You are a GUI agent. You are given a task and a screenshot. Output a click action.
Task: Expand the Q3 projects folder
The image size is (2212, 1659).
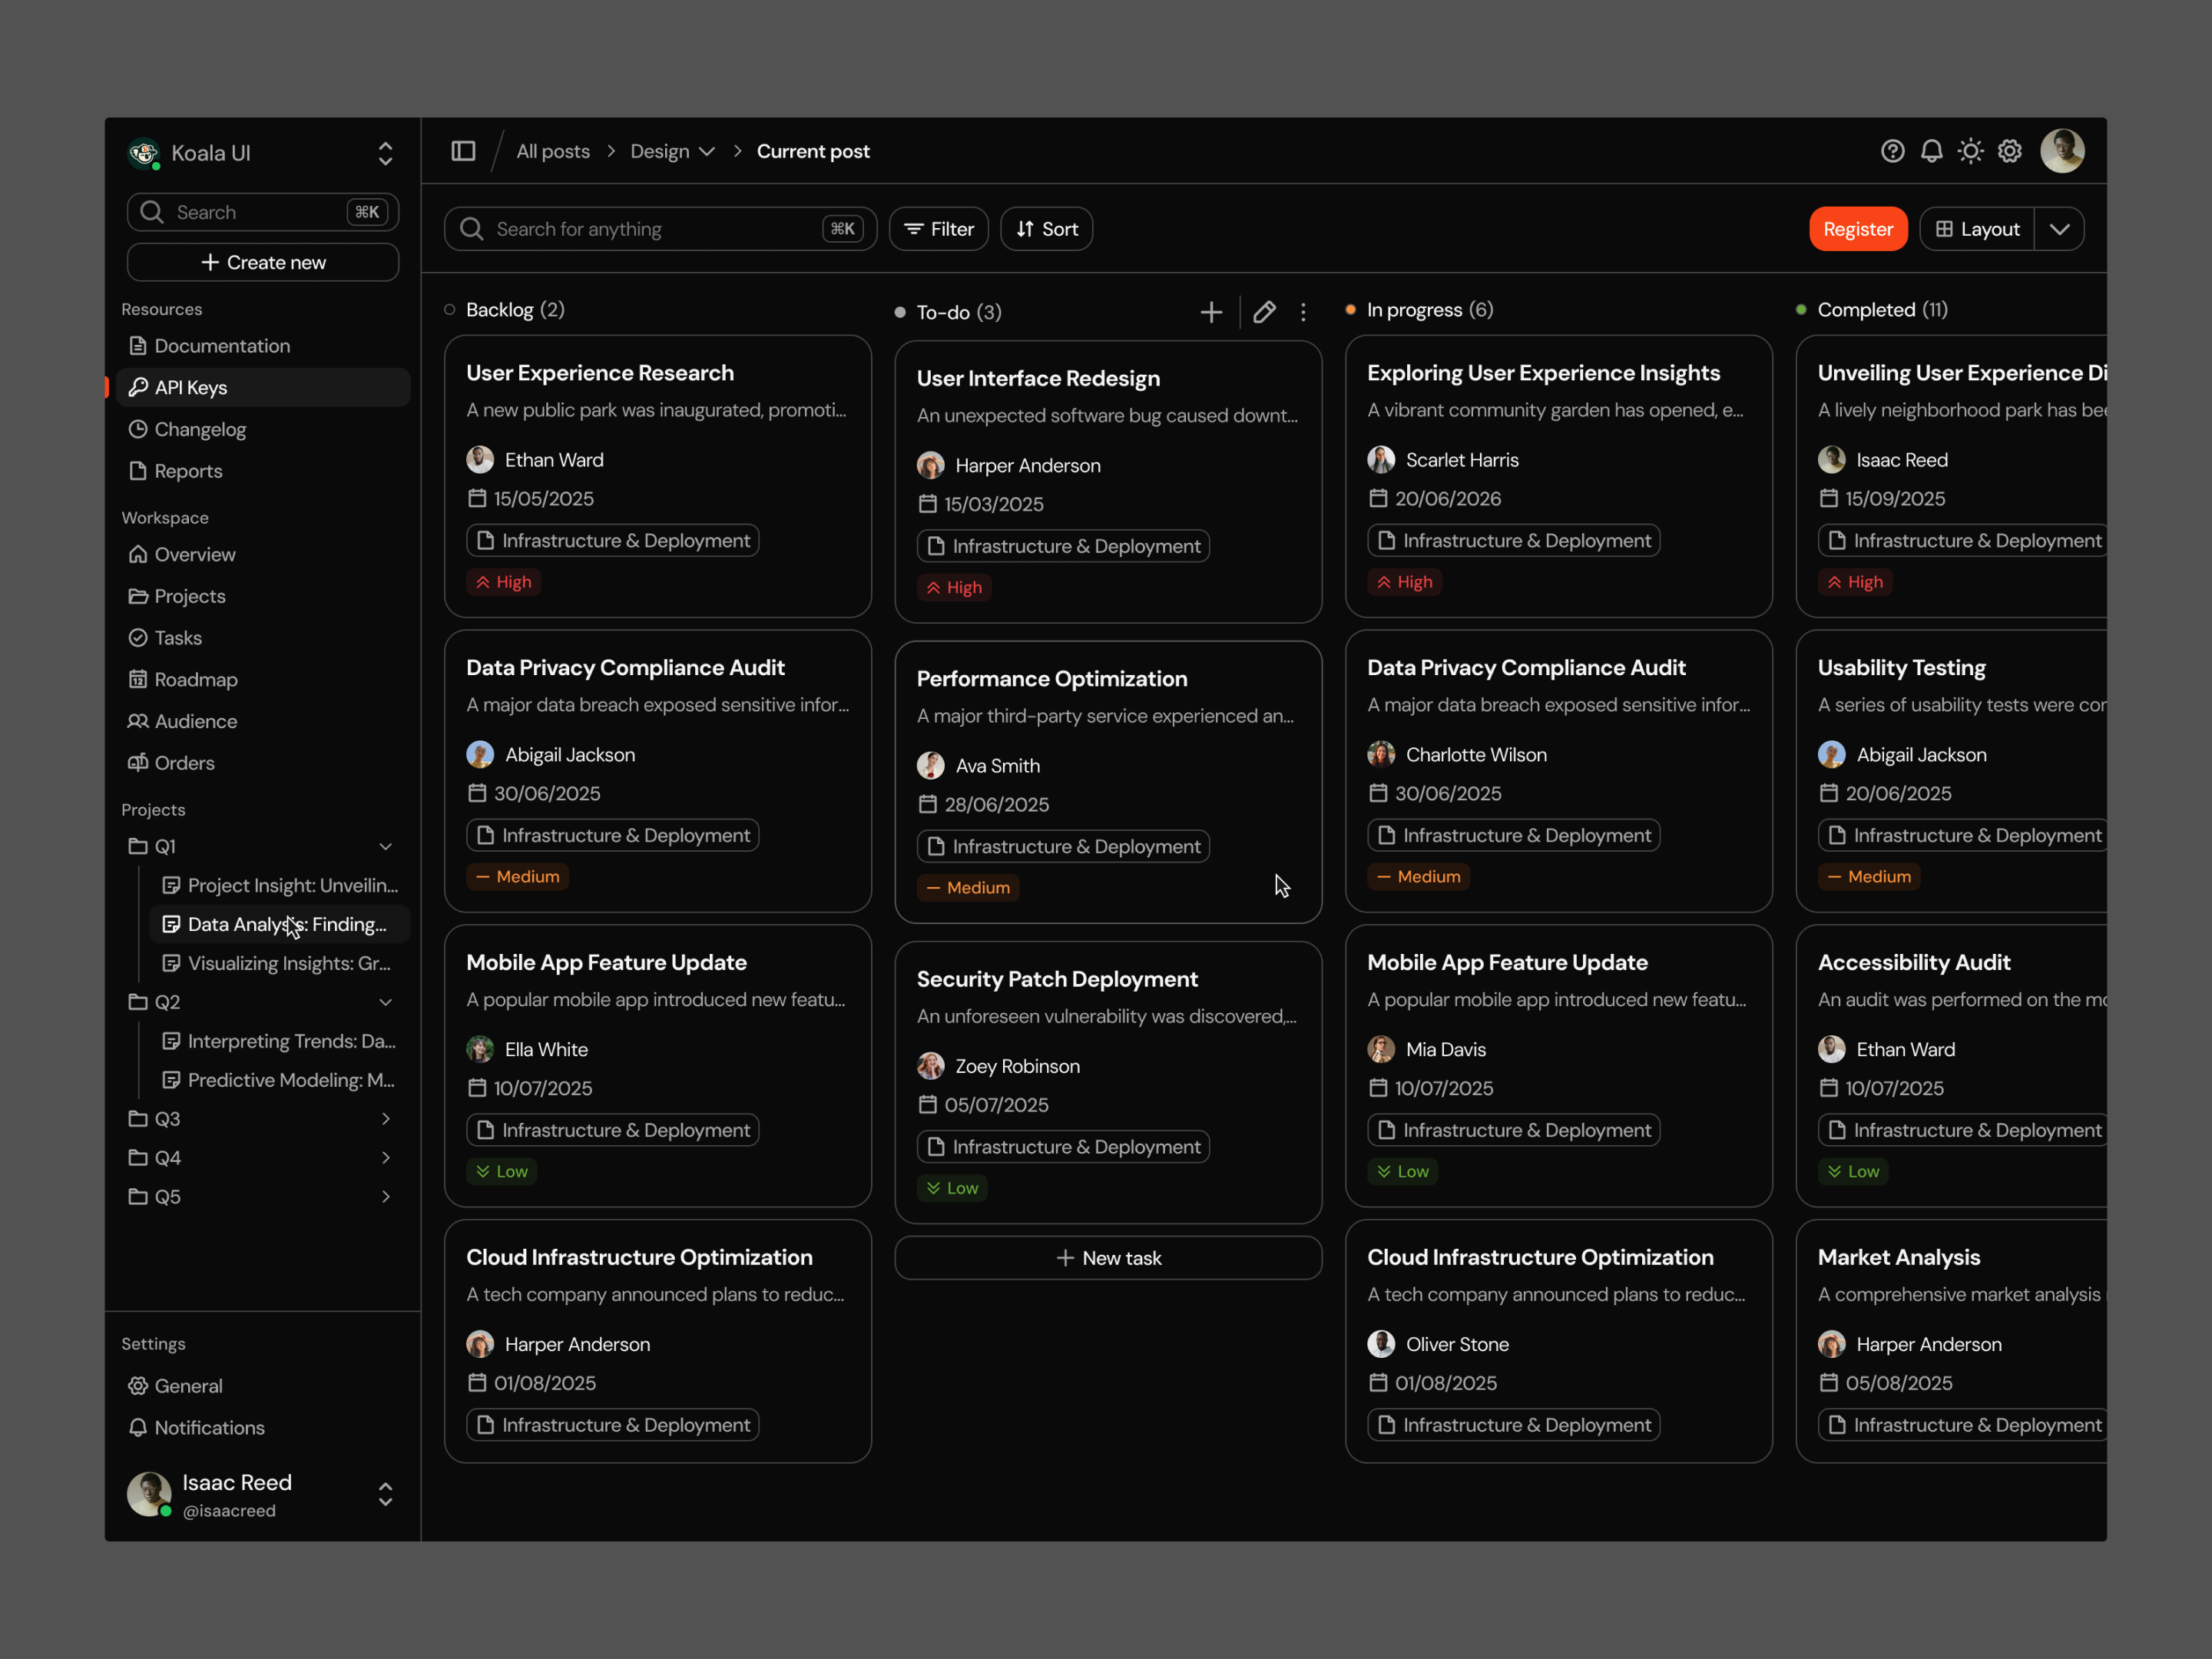pyautogui.click(x=385, y=1119)
